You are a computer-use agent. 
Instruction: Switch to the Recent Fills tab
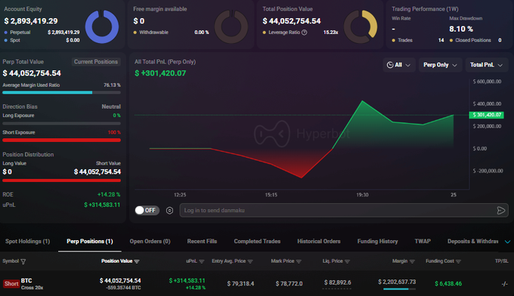202,242
